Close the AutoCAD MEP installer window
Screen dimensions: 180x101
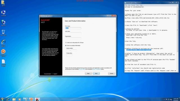[114, 16]
